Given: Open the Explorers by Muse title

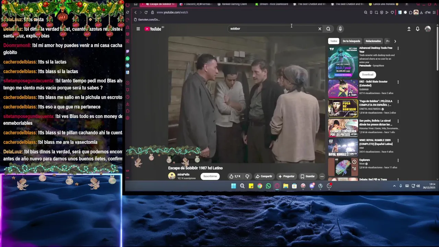Looking at the screenshot, I should click(365, 160).
